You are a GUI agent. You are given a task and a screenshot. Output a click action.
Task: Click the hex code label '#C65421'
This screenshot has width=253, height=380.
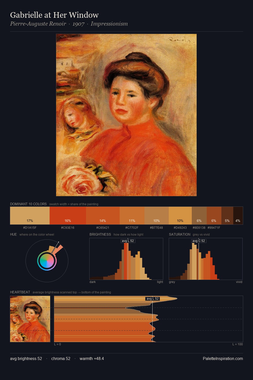click(x=103, y=228)
